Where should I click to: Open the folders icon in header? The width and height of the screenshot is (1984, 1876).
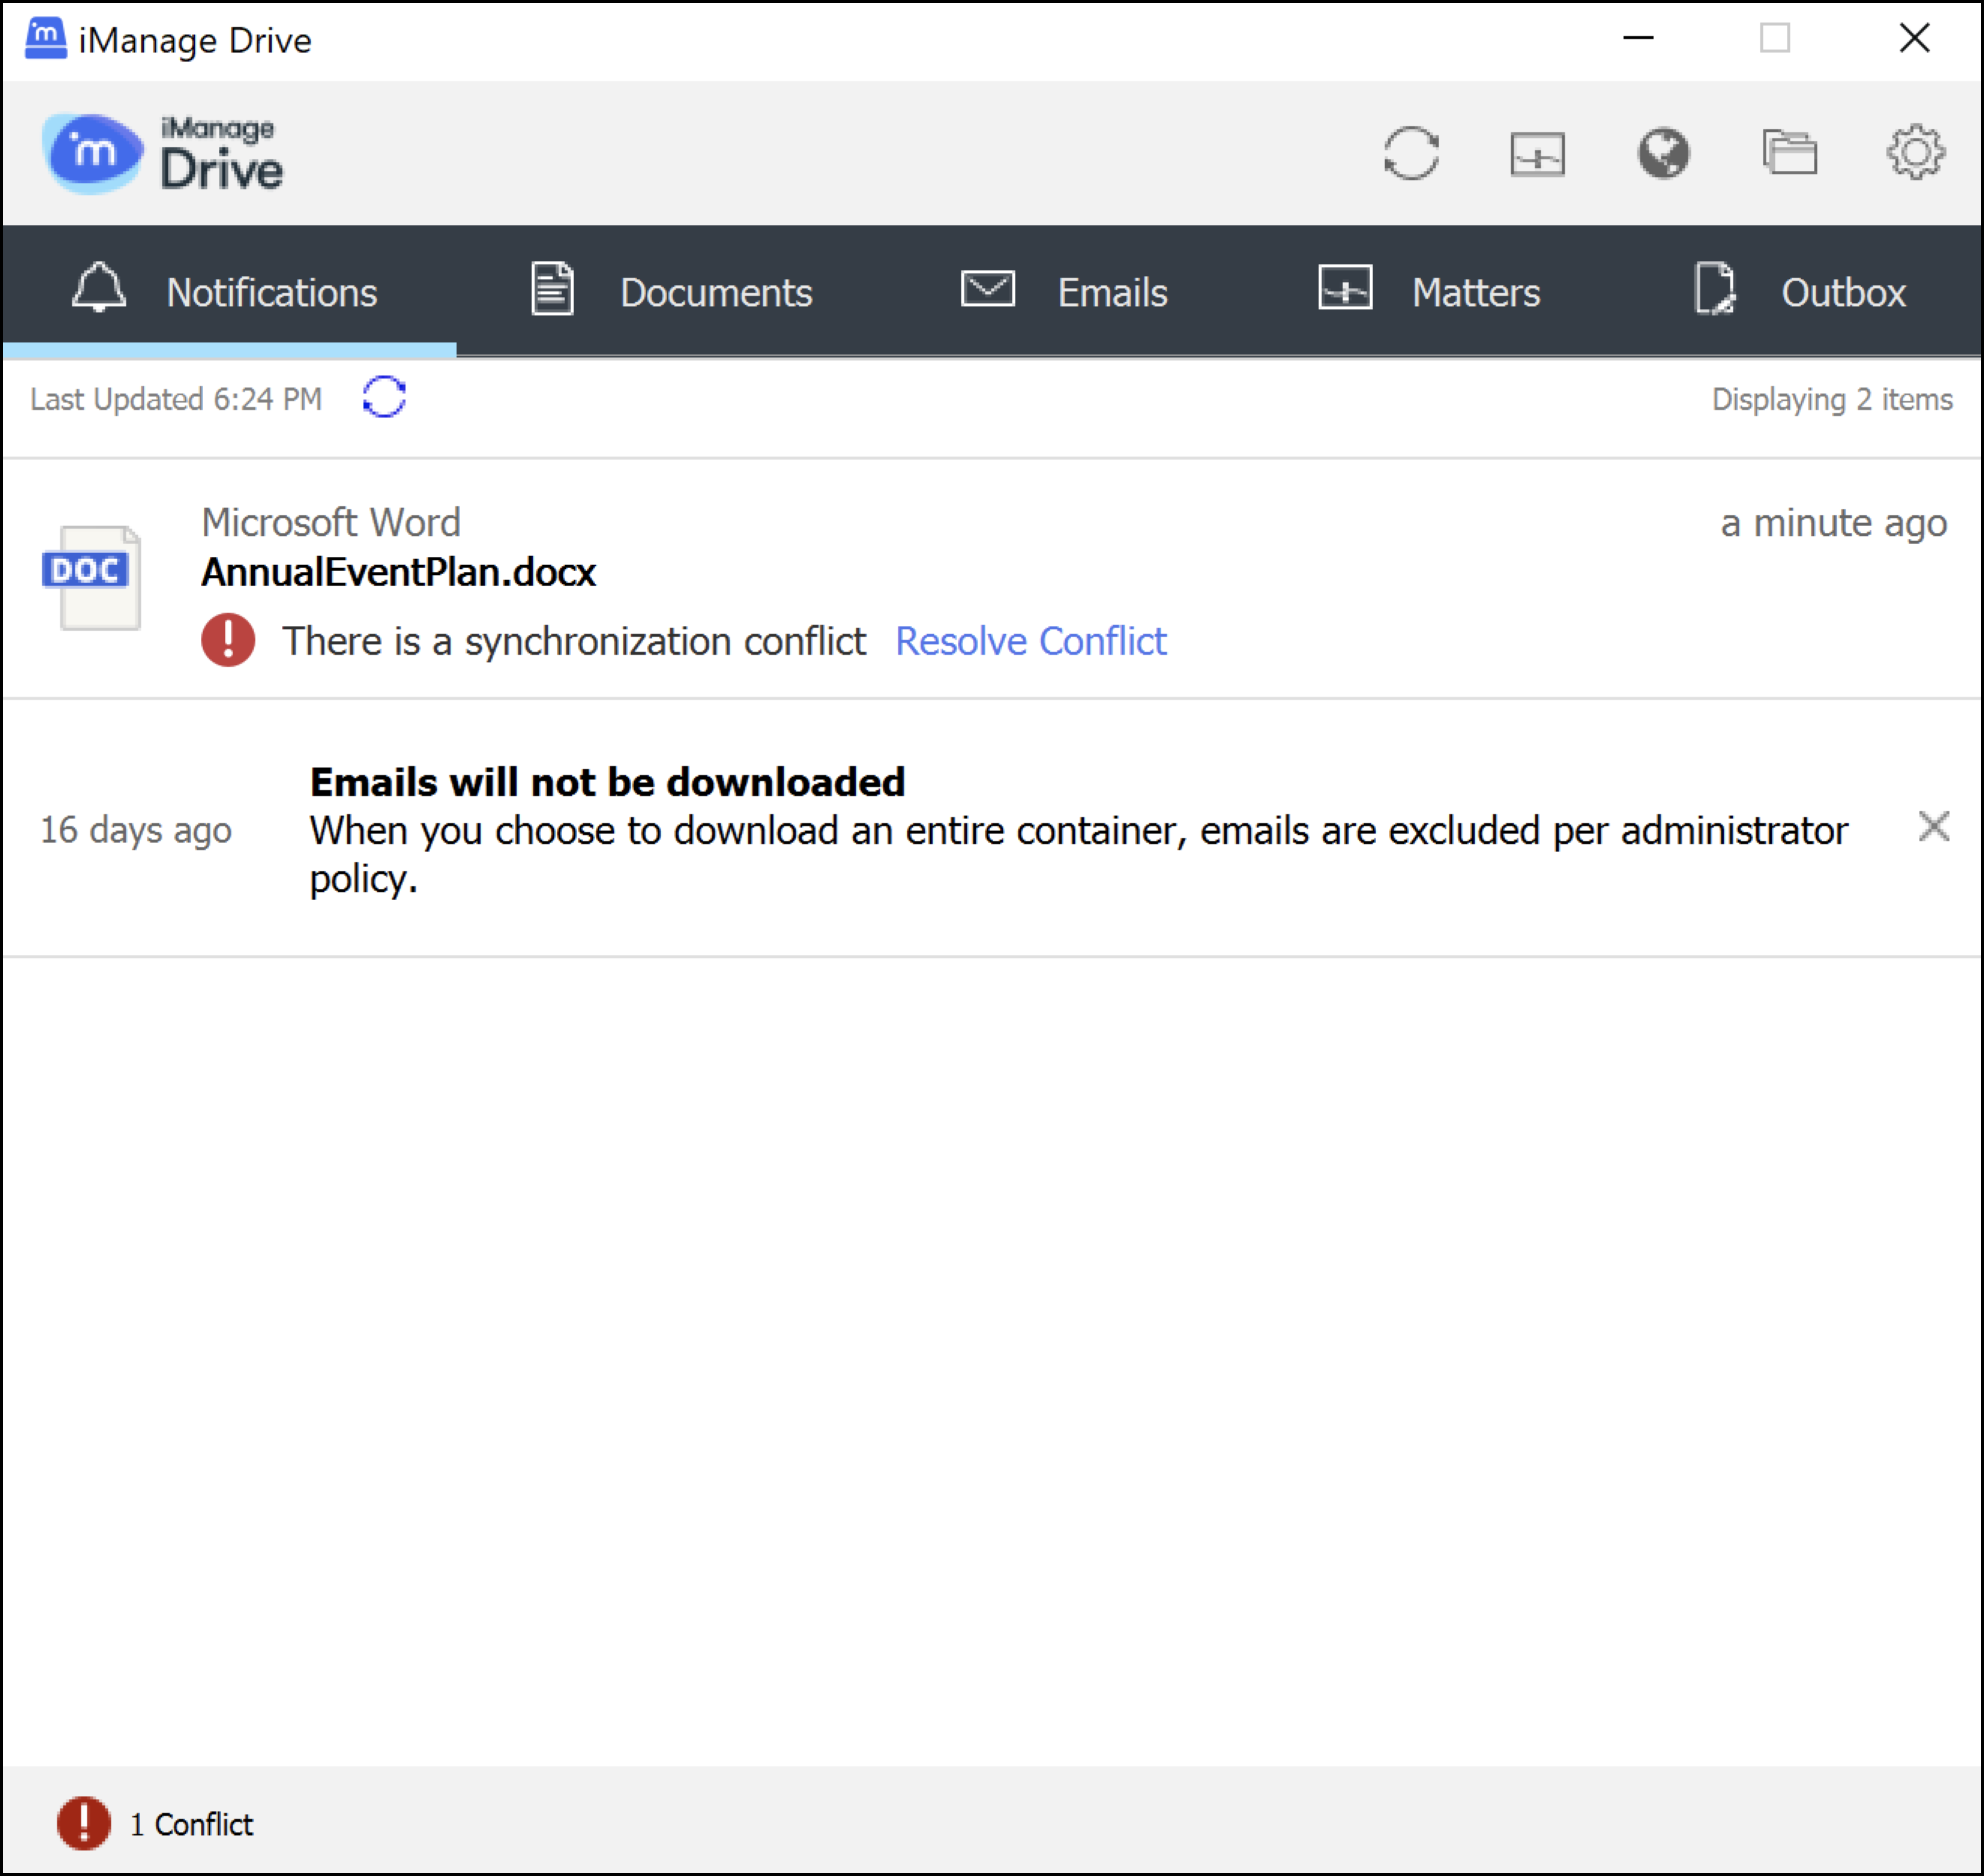click(x=1789, y=153)
